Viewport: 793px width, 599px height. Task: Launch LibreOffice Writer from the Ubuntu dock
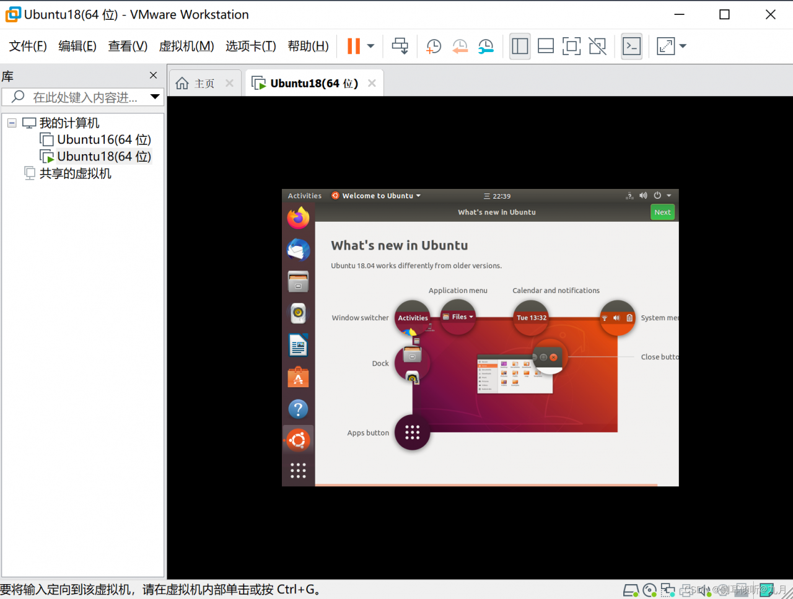[298, 346]
